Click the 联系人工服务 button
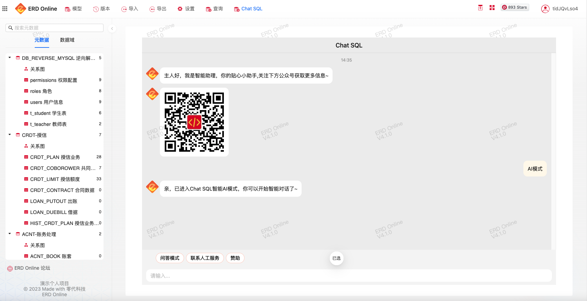Screen dimensions: 587x301 coord(205,258)
